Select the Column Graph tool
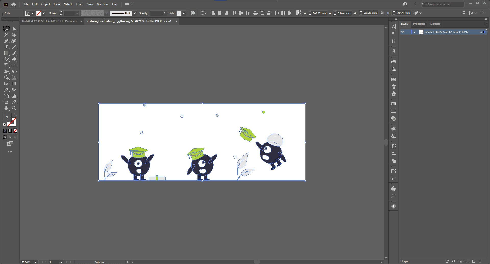490x264 pixels. 14,96
